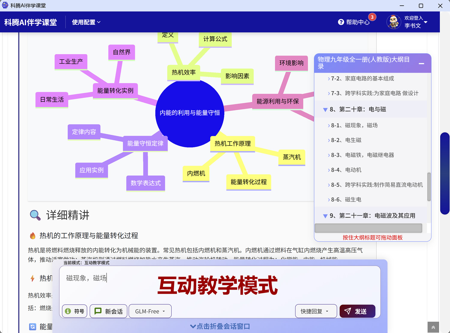The width and height of the screenshot is (450, 333).
Task: Click the user avatar next to 李书文
Action: (x=394, y=22)
